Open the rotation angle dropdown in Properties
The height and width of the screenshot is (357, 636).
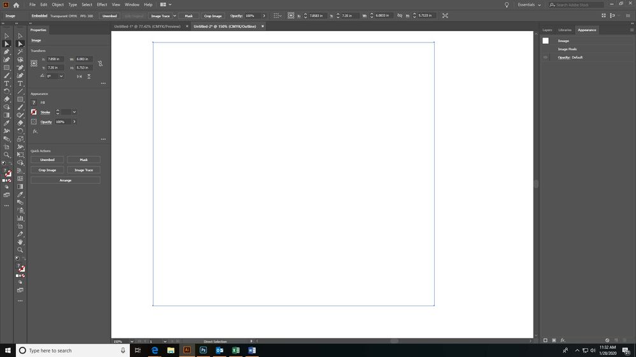point(61,76)
